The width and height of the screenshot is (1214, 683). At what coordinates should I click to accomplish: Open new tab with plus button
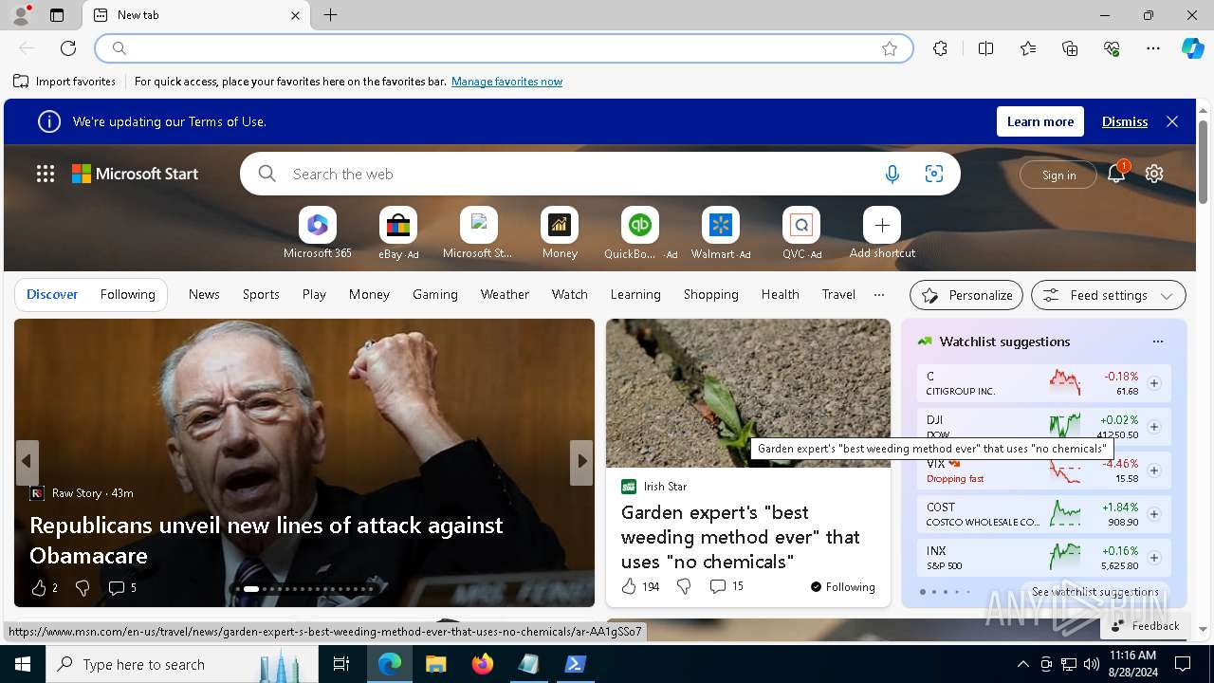(x=330, y=15)
